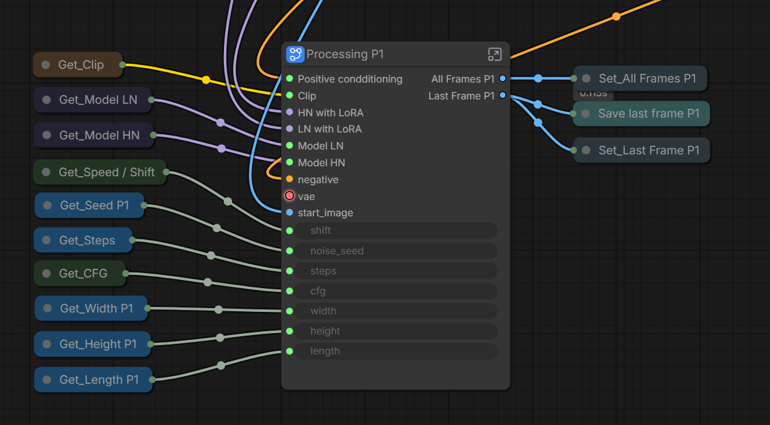Click the HN with LoRA input socket
770x425 pixels.
click(290, 112)
